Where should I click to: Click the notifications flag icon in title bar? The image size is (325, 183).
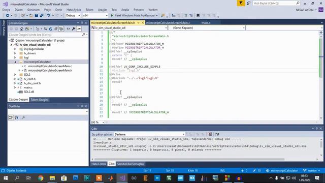pyautogui.click(x=241, y=4)
